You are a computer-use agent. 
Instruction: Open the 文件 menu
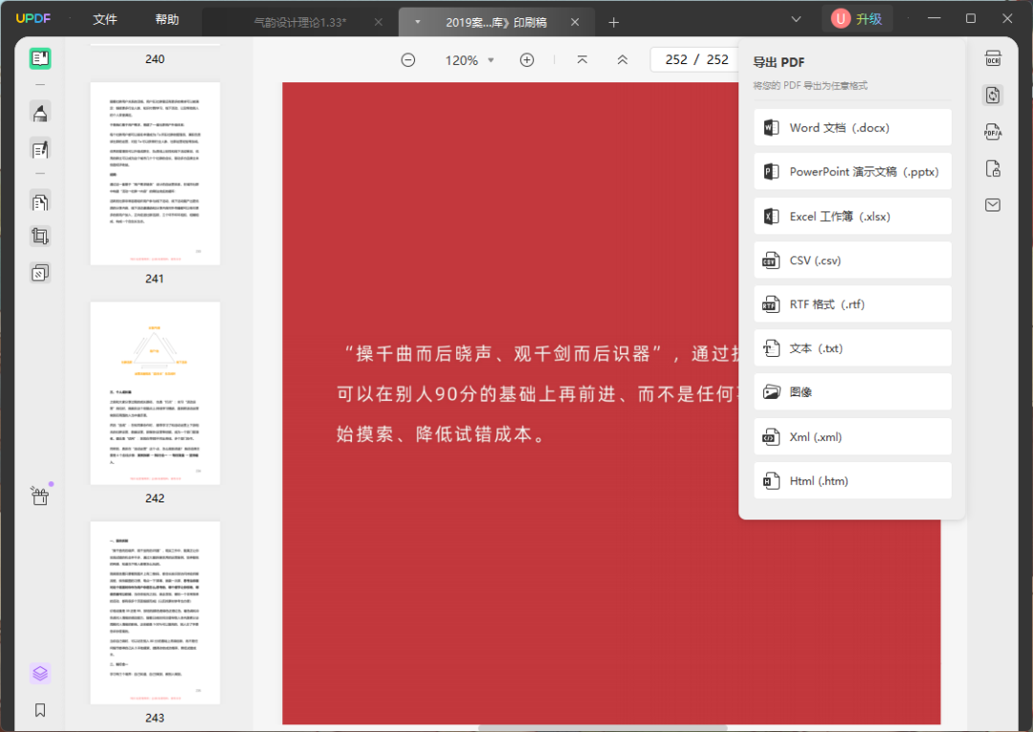coord(105,20)
